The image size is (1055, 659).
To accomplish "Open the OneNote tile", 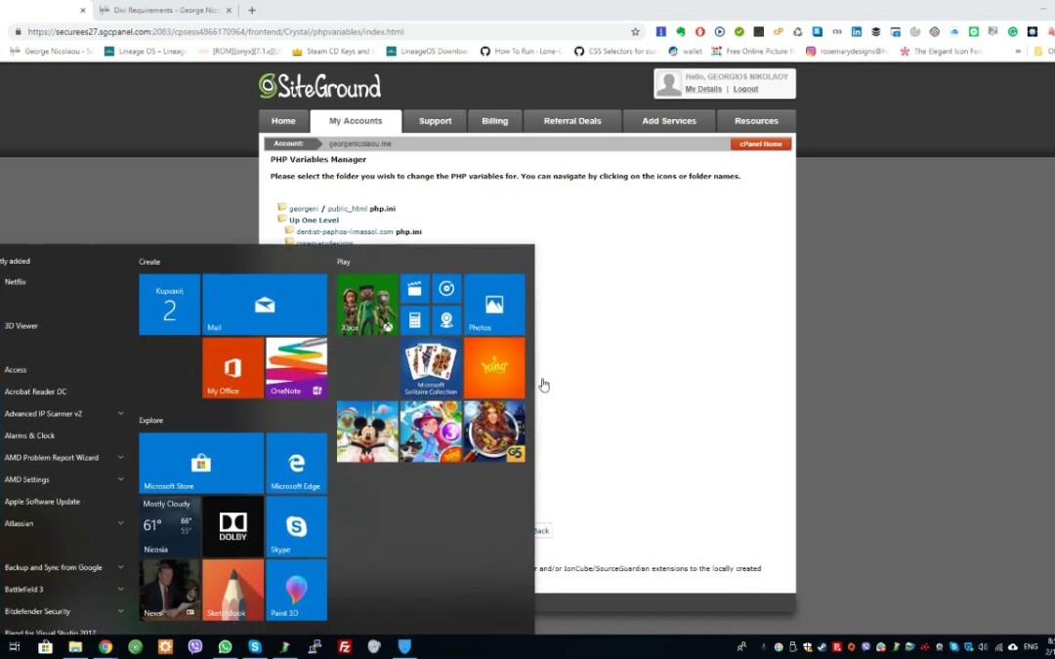I will pyautogui.click(x=296, y=368).
